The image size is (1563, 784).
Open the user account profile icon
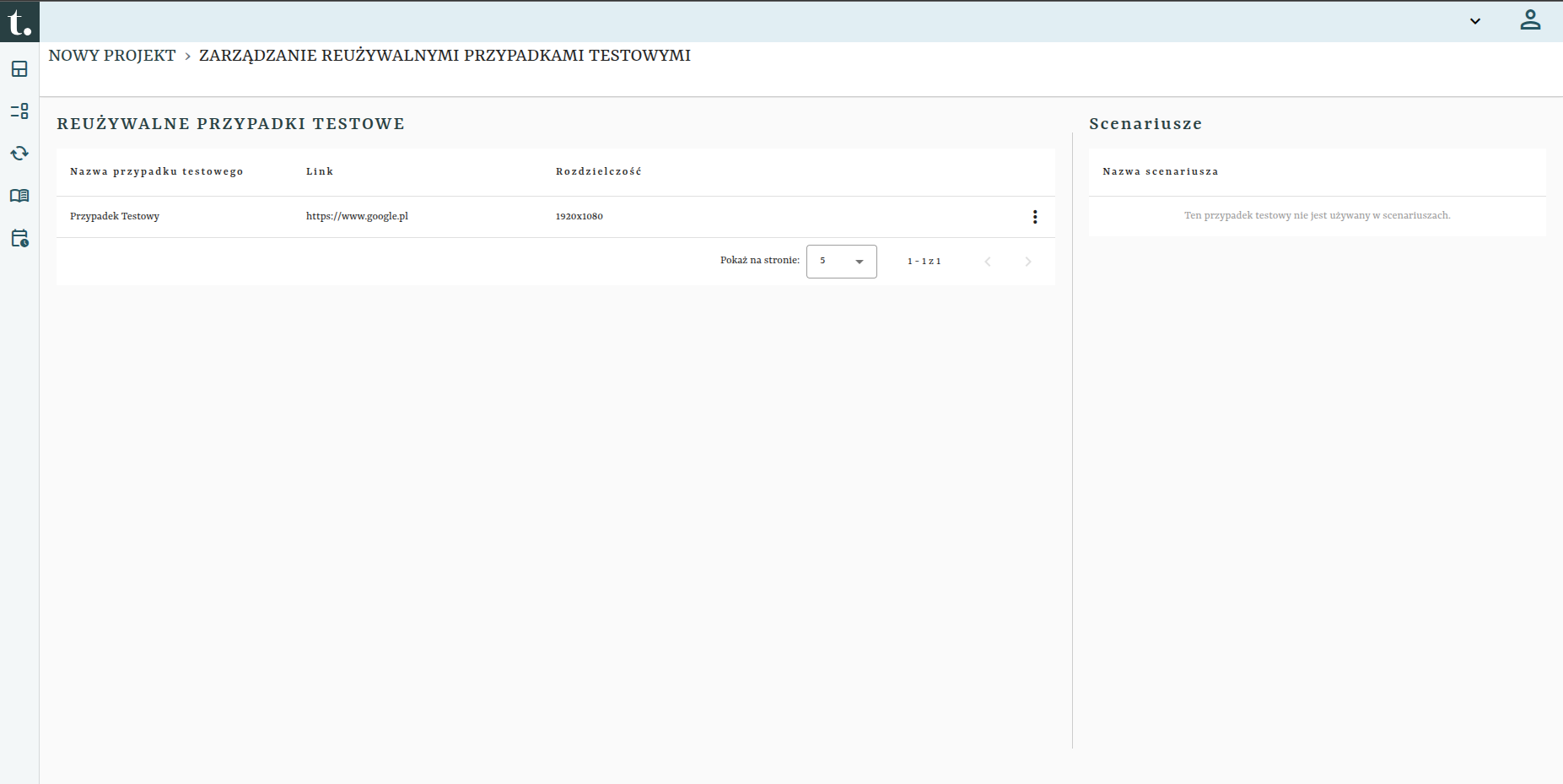click(1530, 20)
